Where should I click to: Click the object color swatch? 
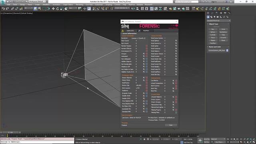(x=227, y=50)
